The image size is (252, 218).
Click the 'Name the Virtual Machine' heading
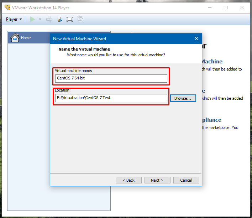[84, 49]
